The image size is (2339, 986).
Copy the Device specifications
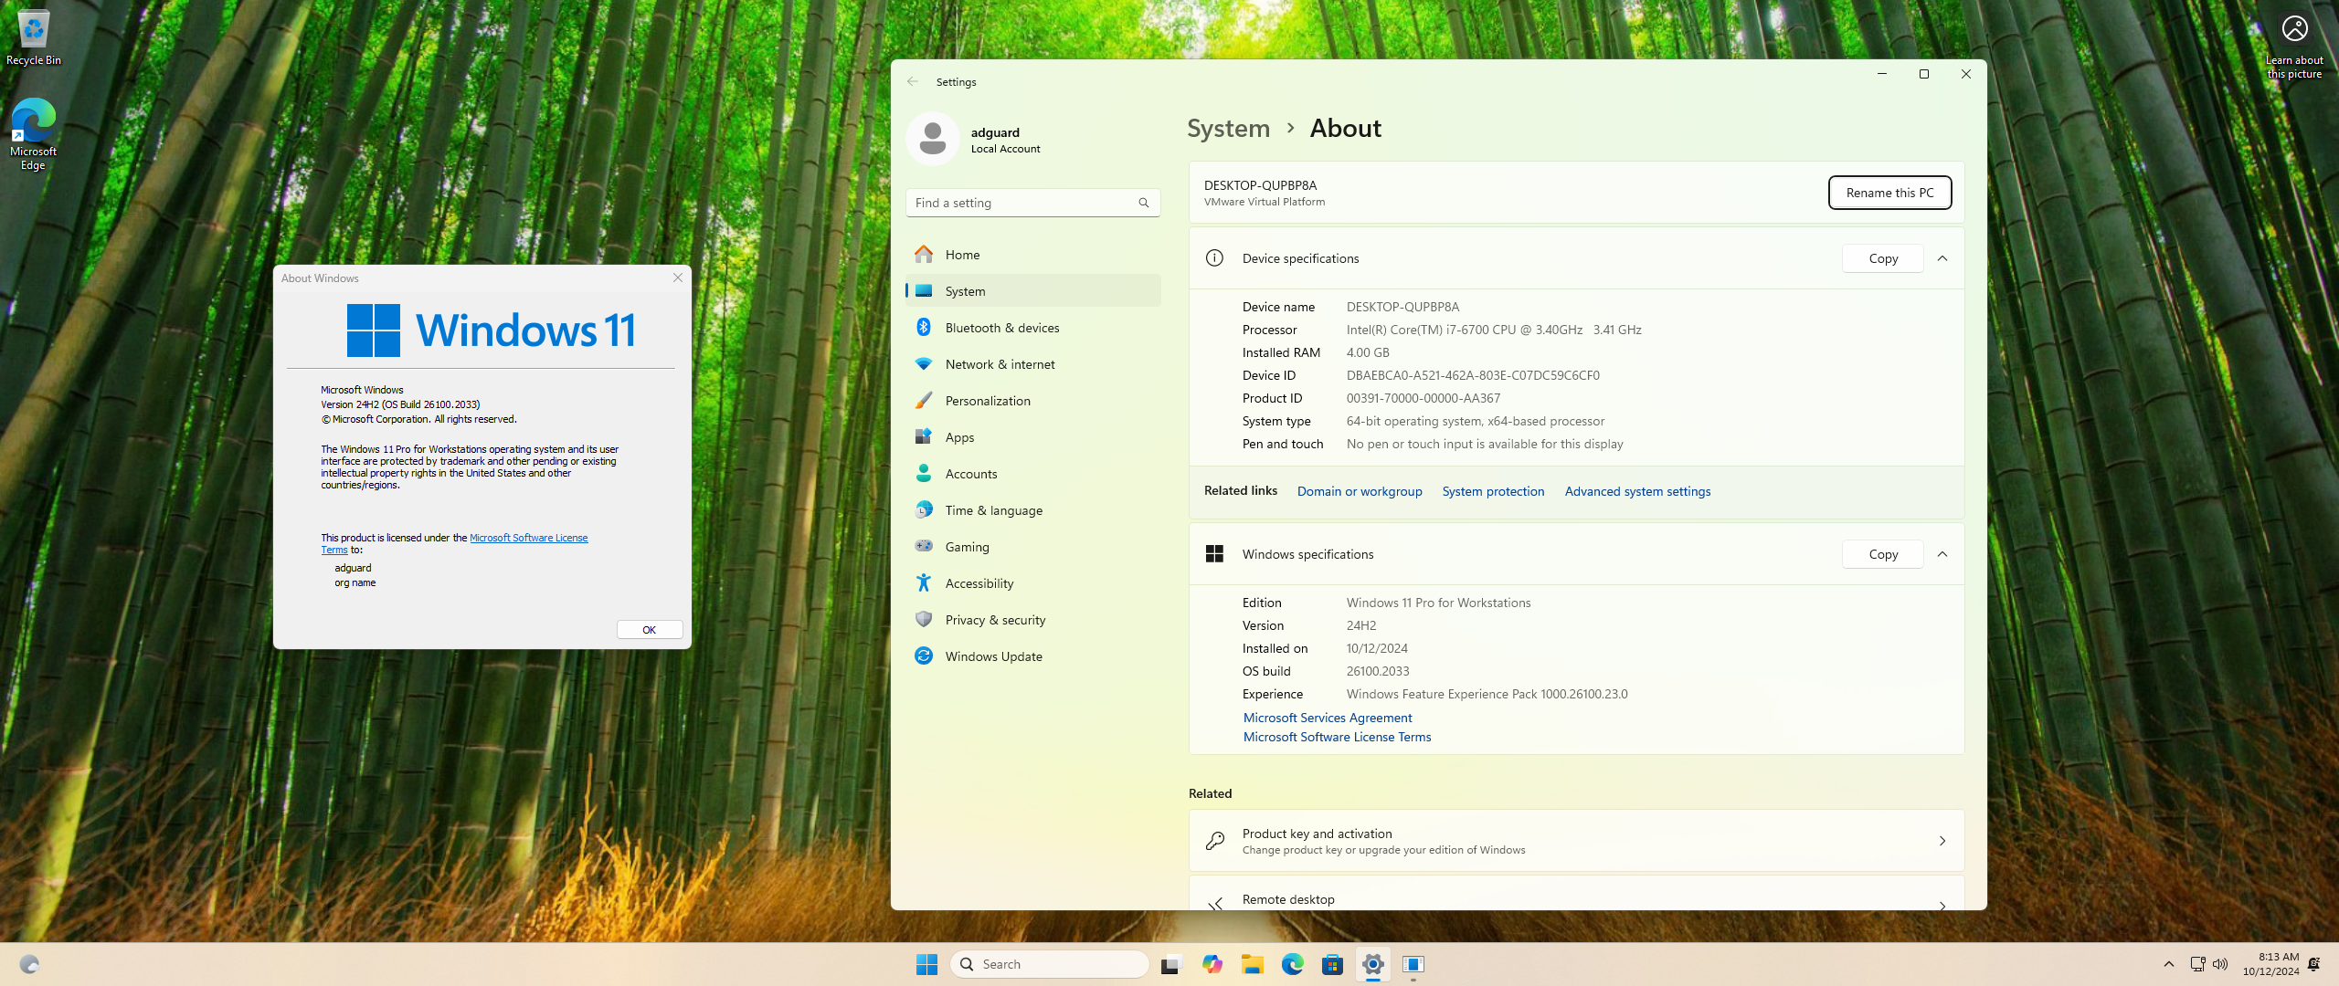pyautogui.click(x=1883, y=258)
